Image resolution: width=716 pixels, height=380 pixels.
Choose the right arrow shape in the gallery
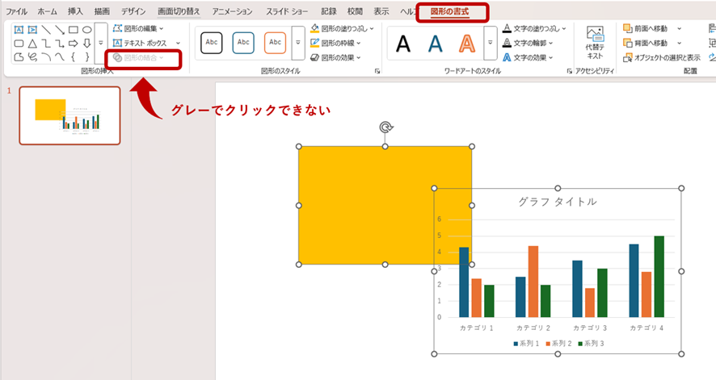coord(73,44)
